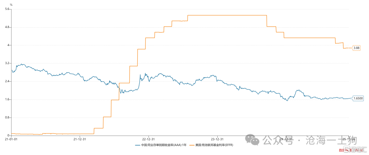Click the red data source text
369x155 pixels.
click(343, 150)
